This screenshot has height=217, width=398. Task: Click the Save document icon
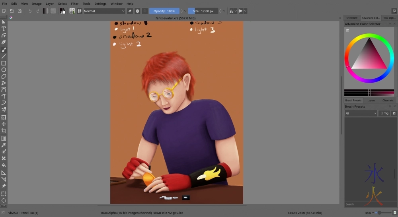pyautogui.click(x=20, y=11)
